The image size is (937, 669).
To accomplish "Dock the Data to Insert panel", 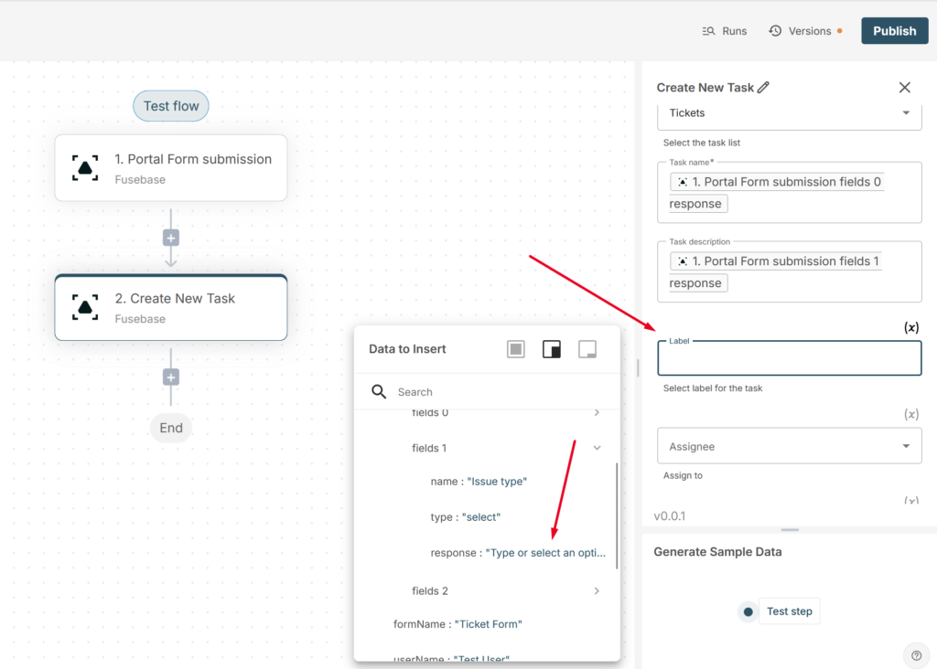I will point(552,349).
